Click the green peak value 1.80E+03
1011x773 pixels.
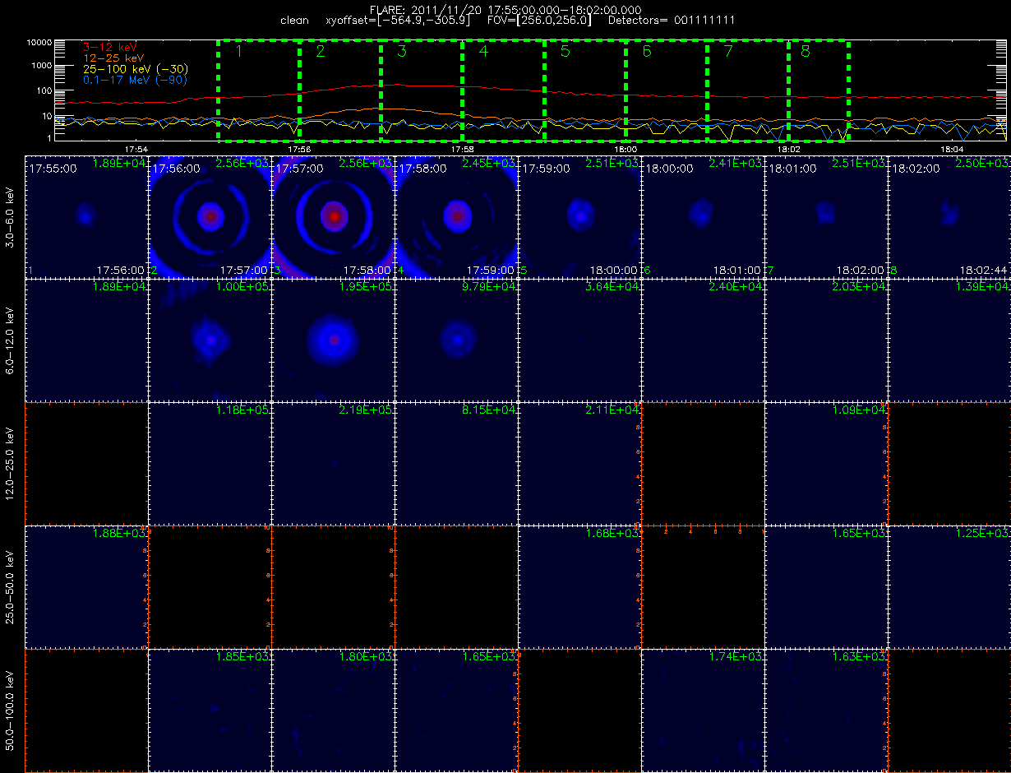[366, 656]
